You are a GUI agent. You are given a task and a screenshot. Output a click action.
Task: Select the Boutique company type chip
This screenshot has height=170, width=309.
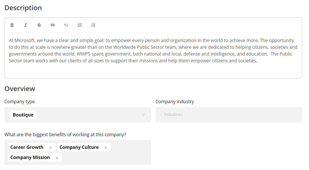point(23,115)
